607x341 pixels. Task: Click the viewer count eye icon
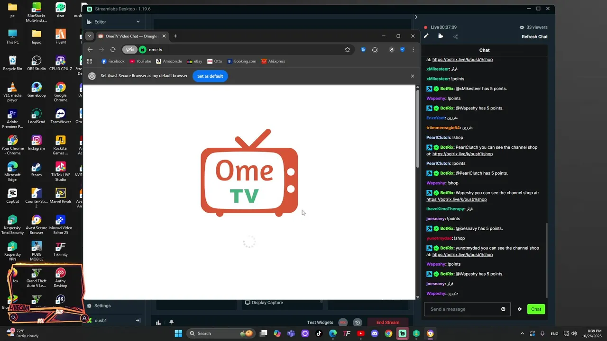point(522,27)
